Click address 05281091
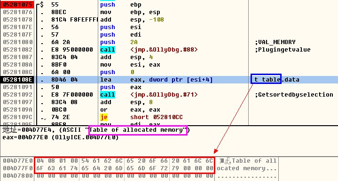Screen dimensions: 338x181 (x=17, y=87)
